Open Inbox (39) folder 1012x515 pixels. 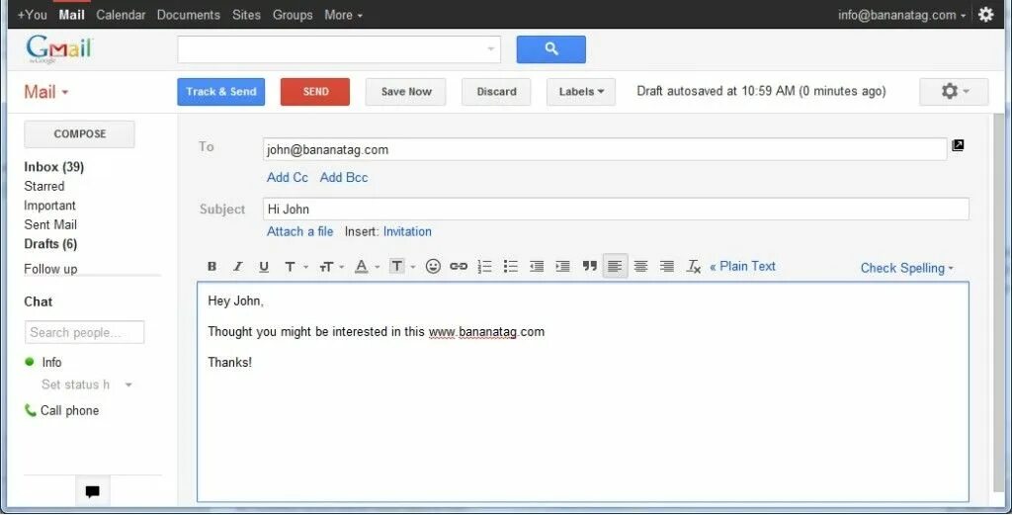pyautogui.click(x=54, y=166)
